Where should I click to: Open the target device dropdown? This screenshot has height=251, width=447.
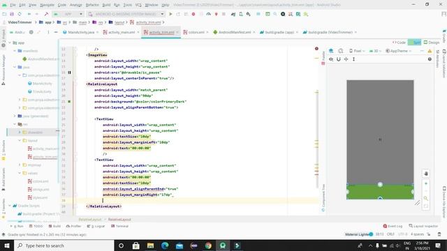pyautogui.click(x=126, y=14)
